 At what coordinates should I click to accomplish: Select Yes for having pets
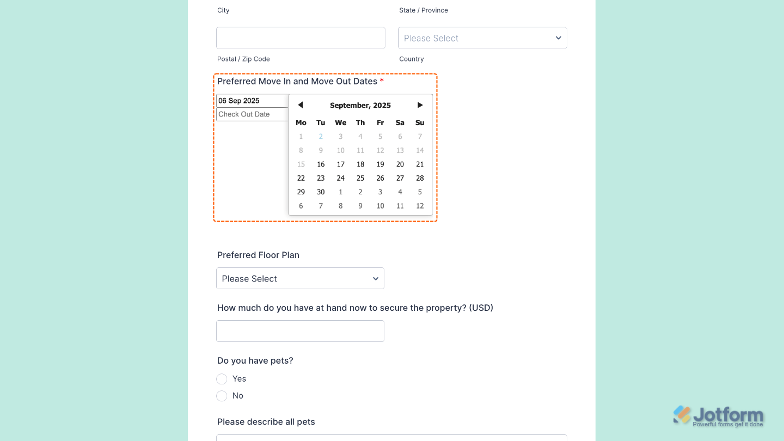coord(222,379)
